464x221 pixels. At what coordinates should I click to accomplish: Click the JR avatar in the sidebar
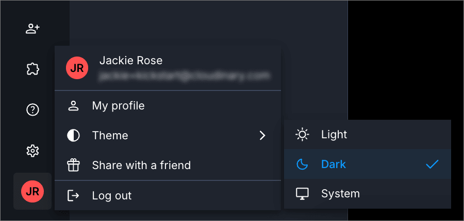(x=32, y=191)
